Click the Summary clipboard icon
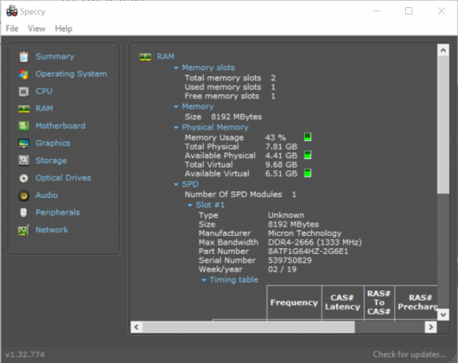The image size is (458, 363). (23, 57)
